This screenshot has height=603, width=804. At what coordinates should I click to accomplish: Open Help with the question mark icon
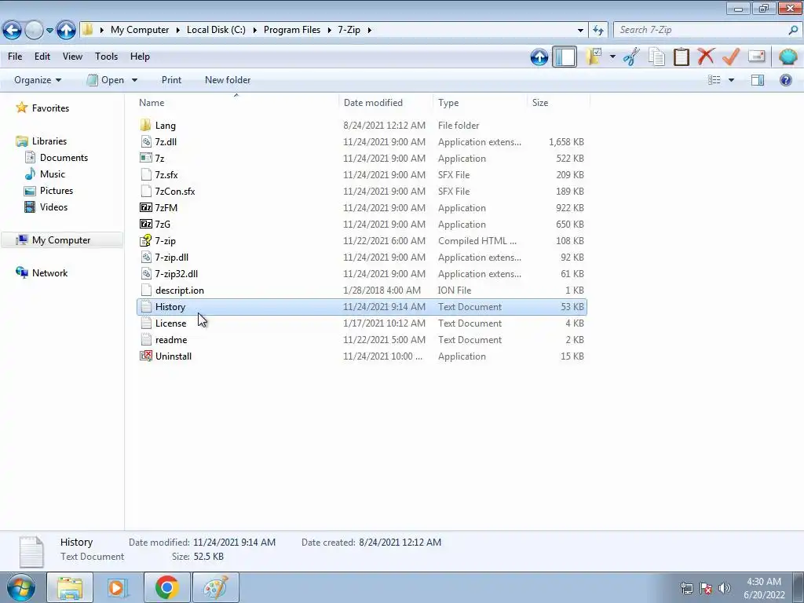tap(785, 80)
